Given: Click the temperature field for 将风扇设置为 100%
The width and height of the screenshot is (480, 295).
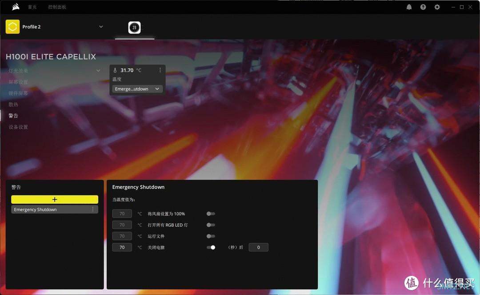Looking at the screenshot, I should pos(122,214).
